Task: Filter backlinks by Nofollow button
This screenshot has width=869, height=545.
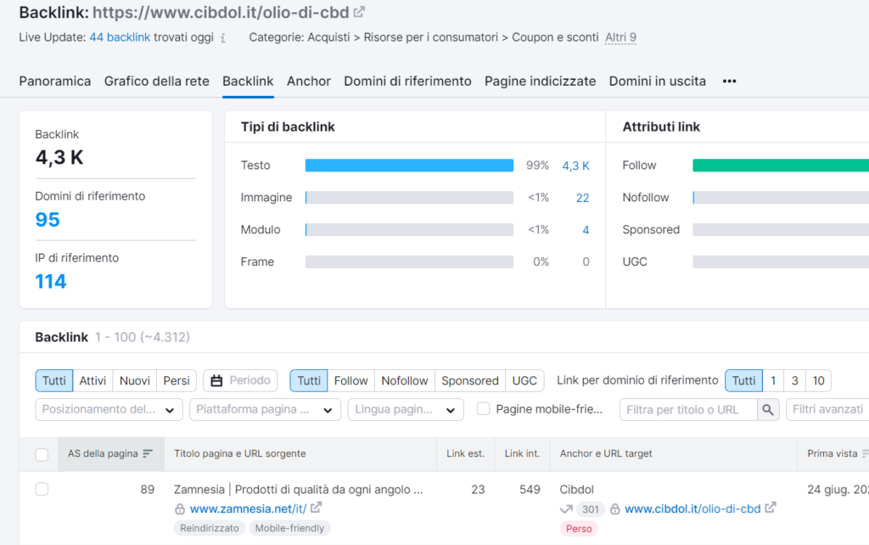Action: (405, 380)
